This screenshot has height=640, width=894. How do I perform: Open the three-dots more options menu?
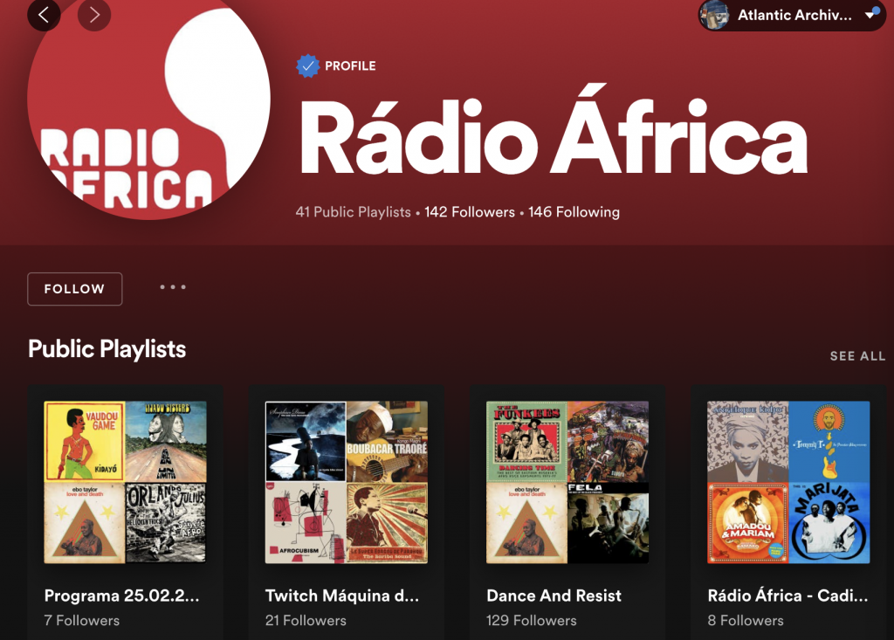[x=173, y=287]
